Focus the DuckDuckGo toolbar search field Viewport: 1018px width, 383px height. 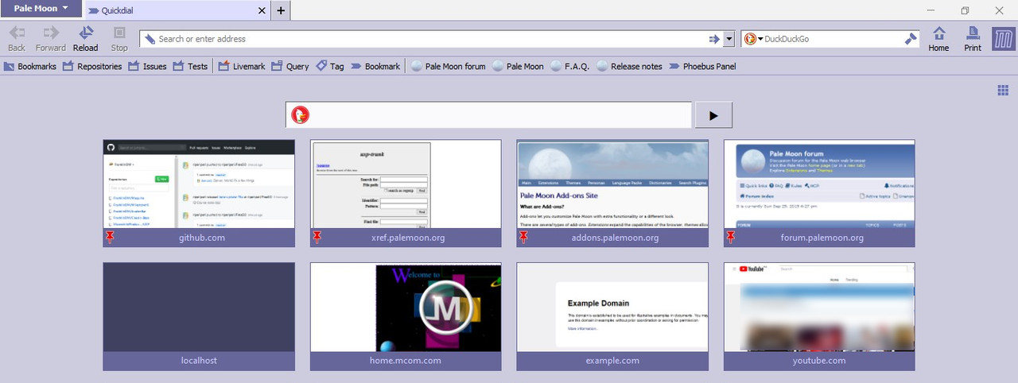click(x=832, y=39)
